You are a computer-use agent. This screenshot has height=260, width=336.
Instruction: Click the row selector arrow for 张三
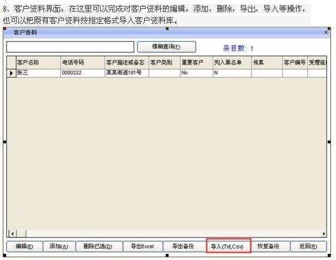point(11,73)
